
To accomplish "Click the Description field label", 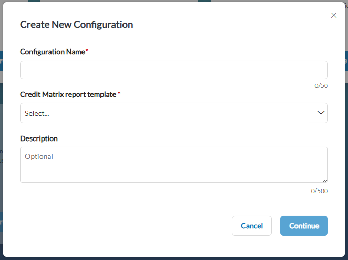I will (39, 138).
